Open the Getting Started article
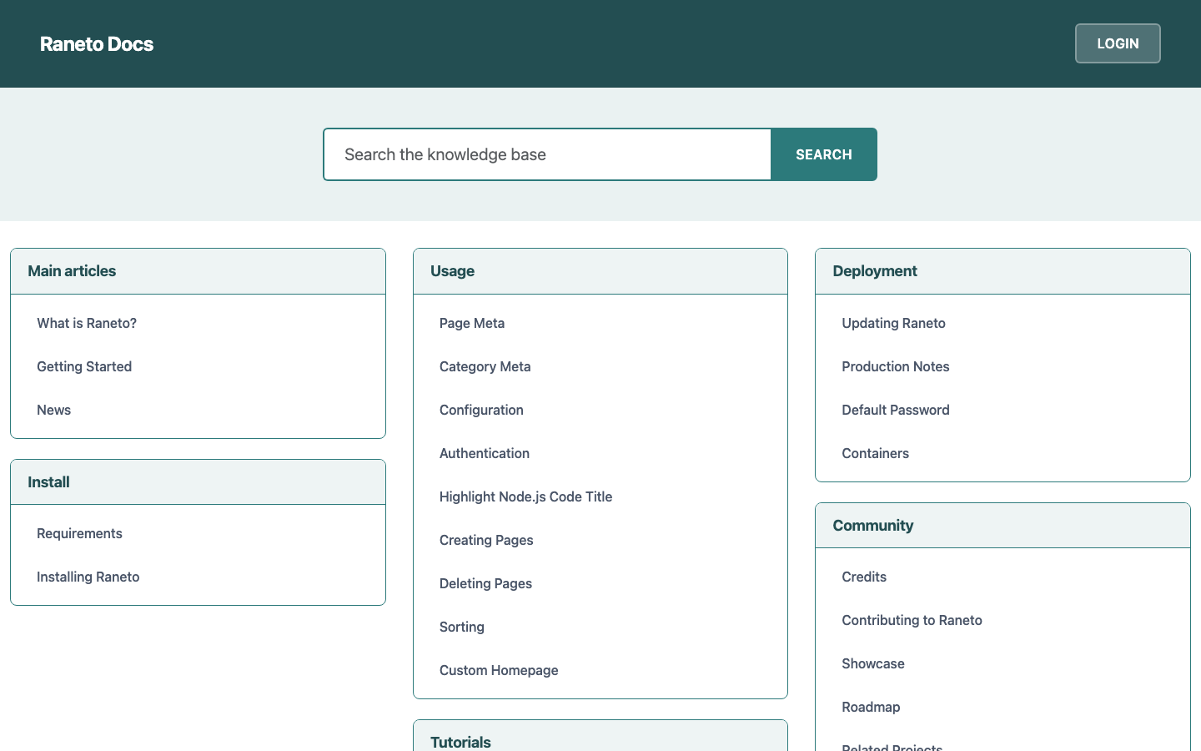The height and width of the screenshot is (751, 1201). (84, 366)
